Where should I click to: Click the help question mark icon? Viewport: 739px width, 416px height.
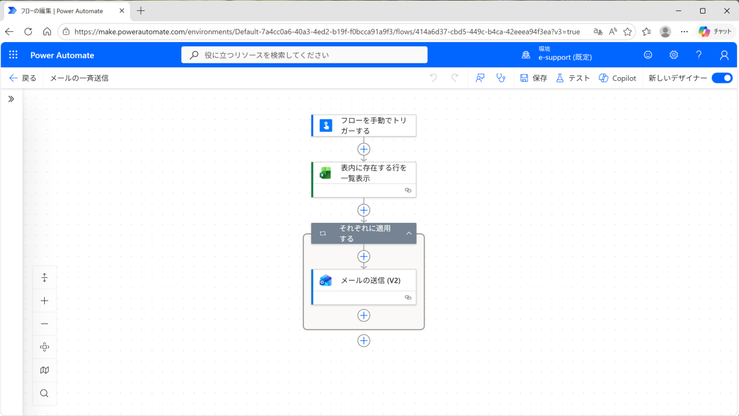coord(699,55)
